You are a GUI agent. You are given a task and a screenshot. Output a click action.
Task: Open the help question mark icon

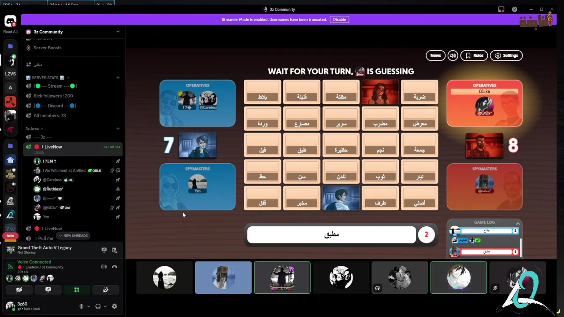515,9
